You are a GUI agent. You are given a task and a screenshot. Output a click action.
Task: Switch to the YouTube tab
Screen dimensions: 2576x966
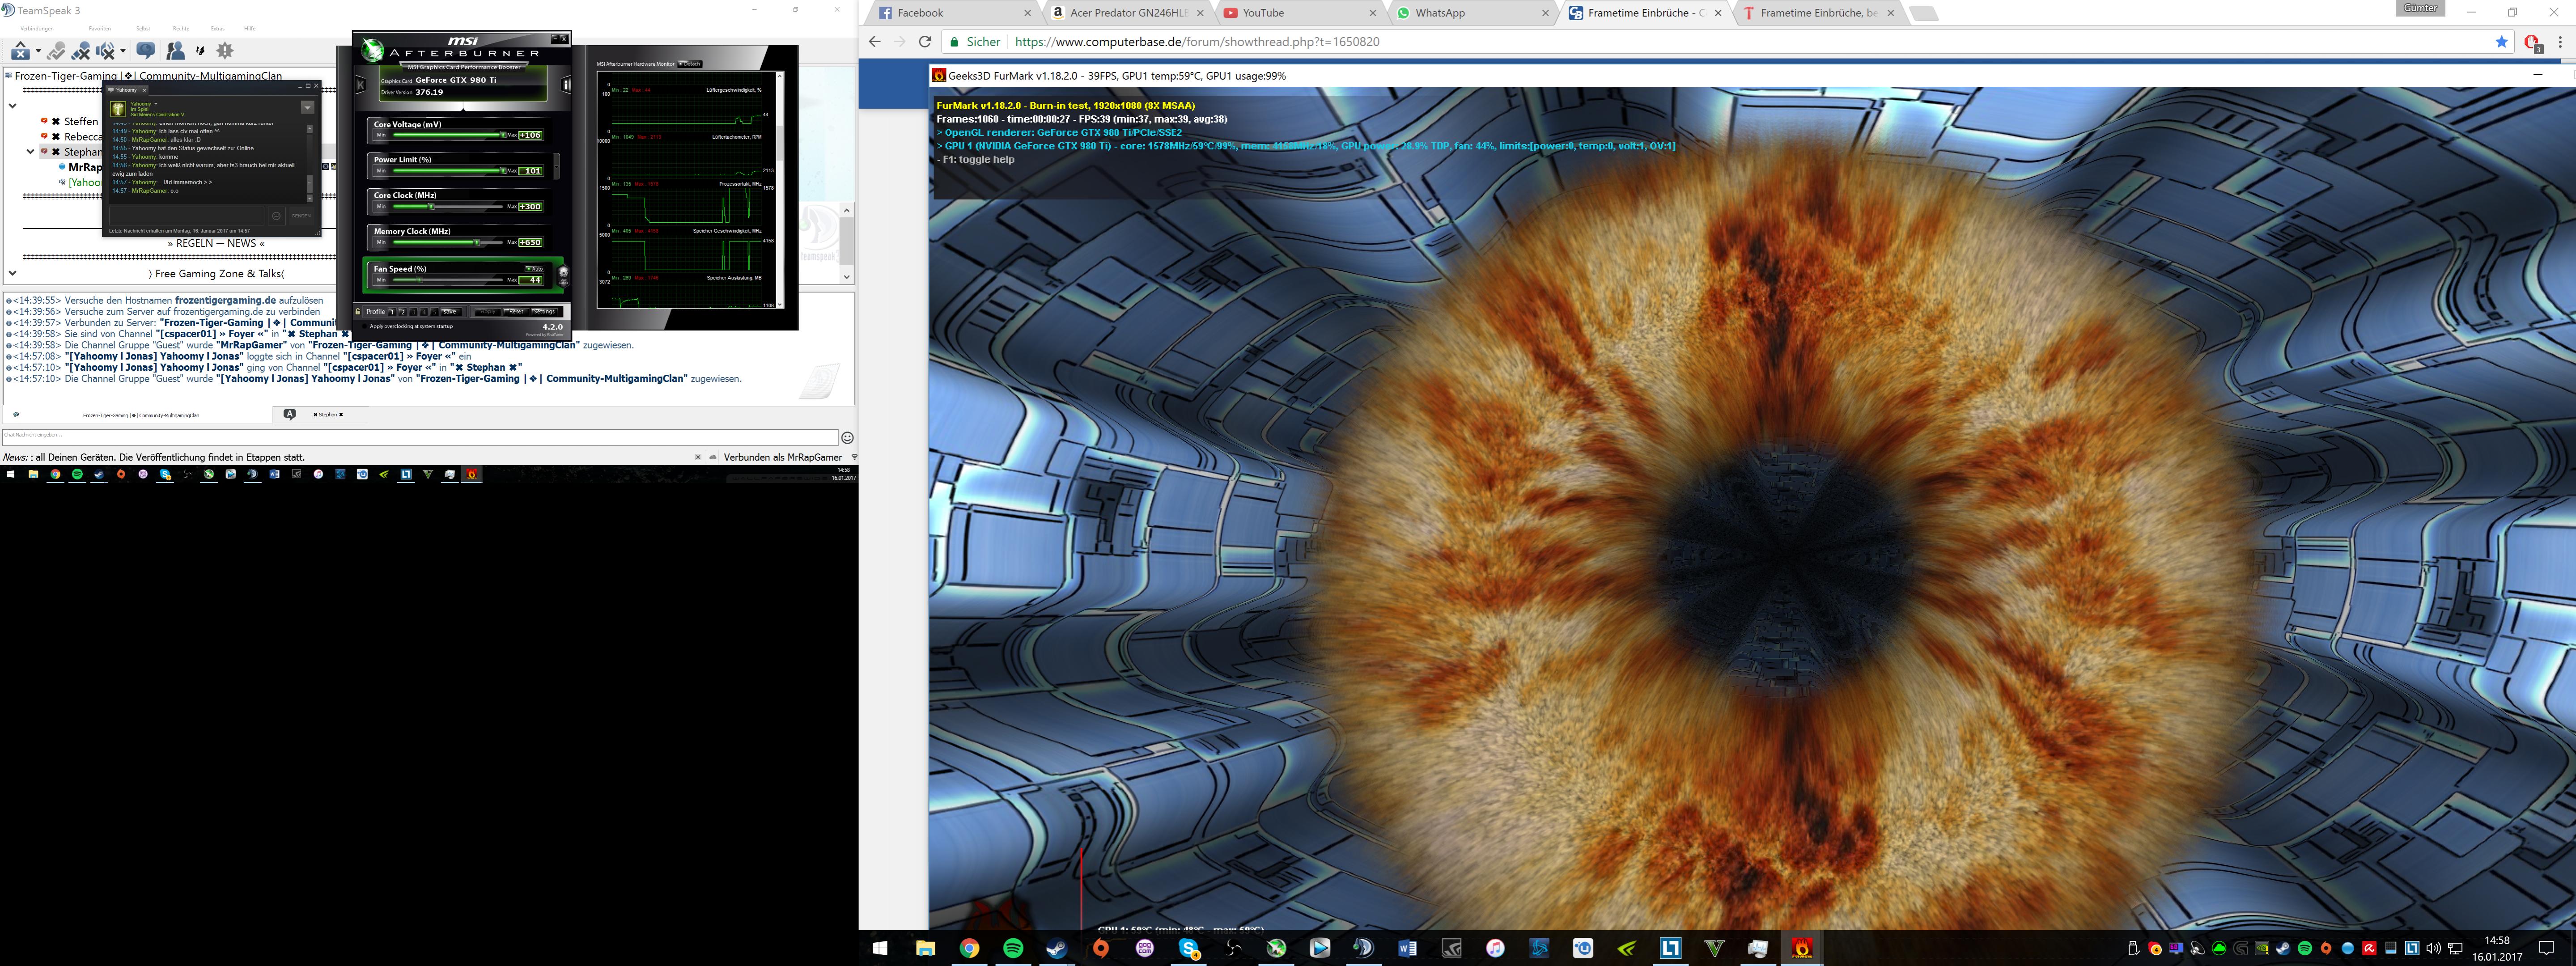point(1299,13)
